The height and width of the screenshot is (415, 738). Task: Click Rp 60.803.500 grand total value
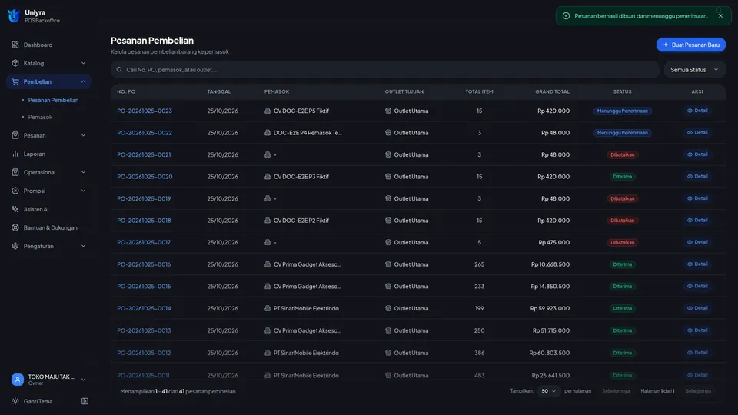click(x=549, y=353)
